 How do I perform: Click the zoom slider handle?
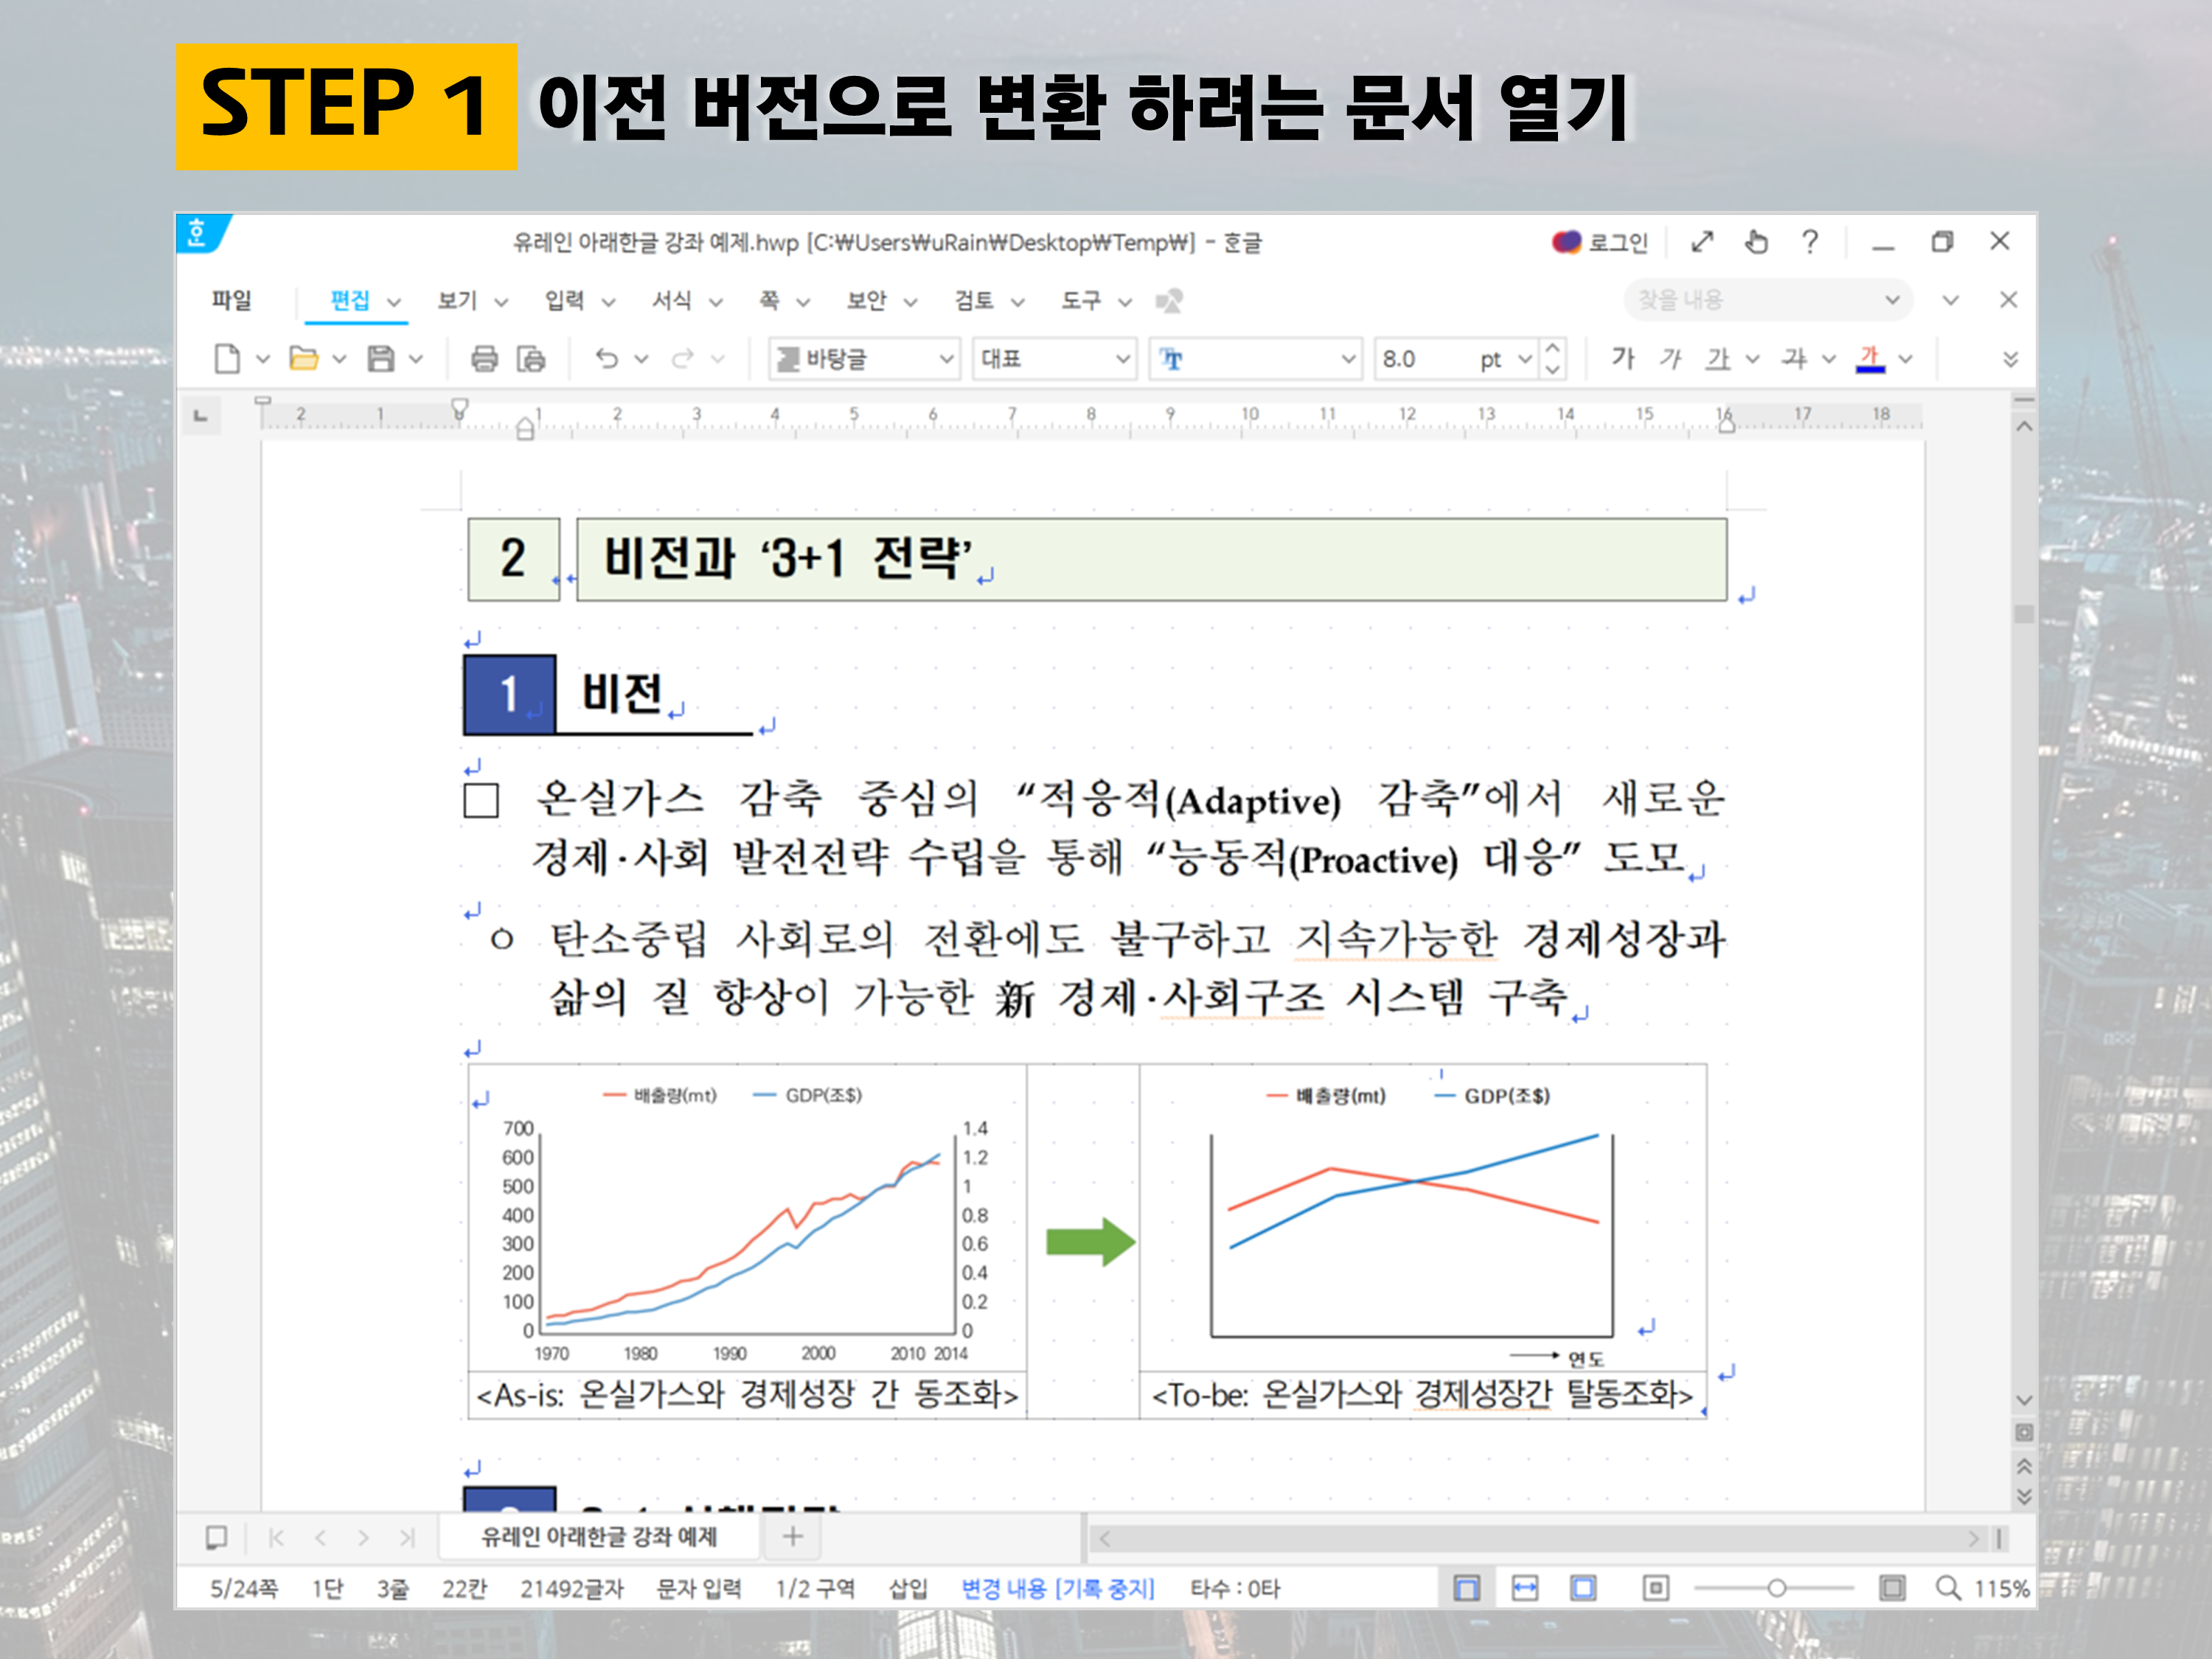point(1776,1588)
